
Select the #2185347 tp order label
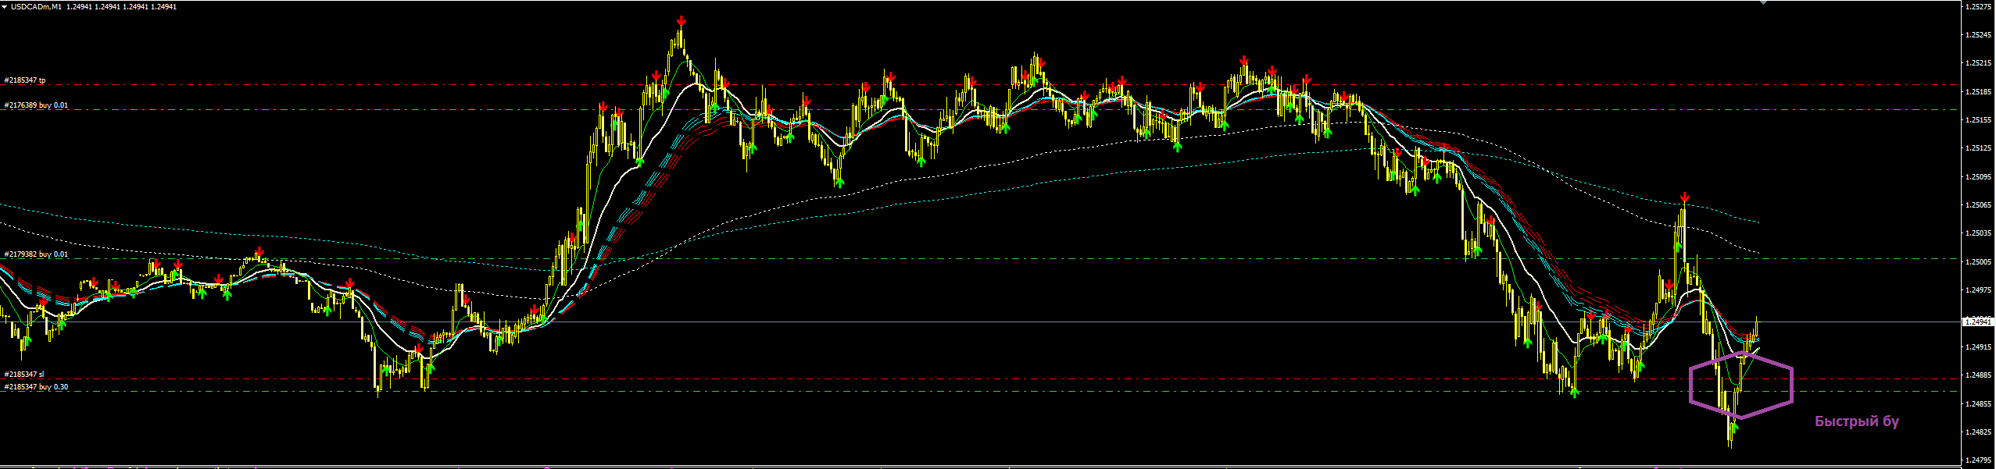point(24,80)
